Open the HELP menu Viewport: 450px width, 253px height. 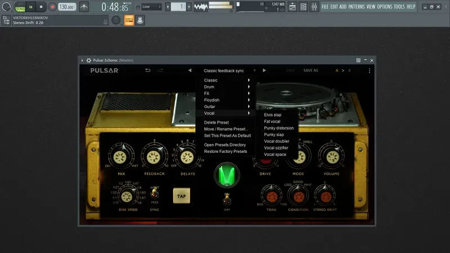coord(411,7)
